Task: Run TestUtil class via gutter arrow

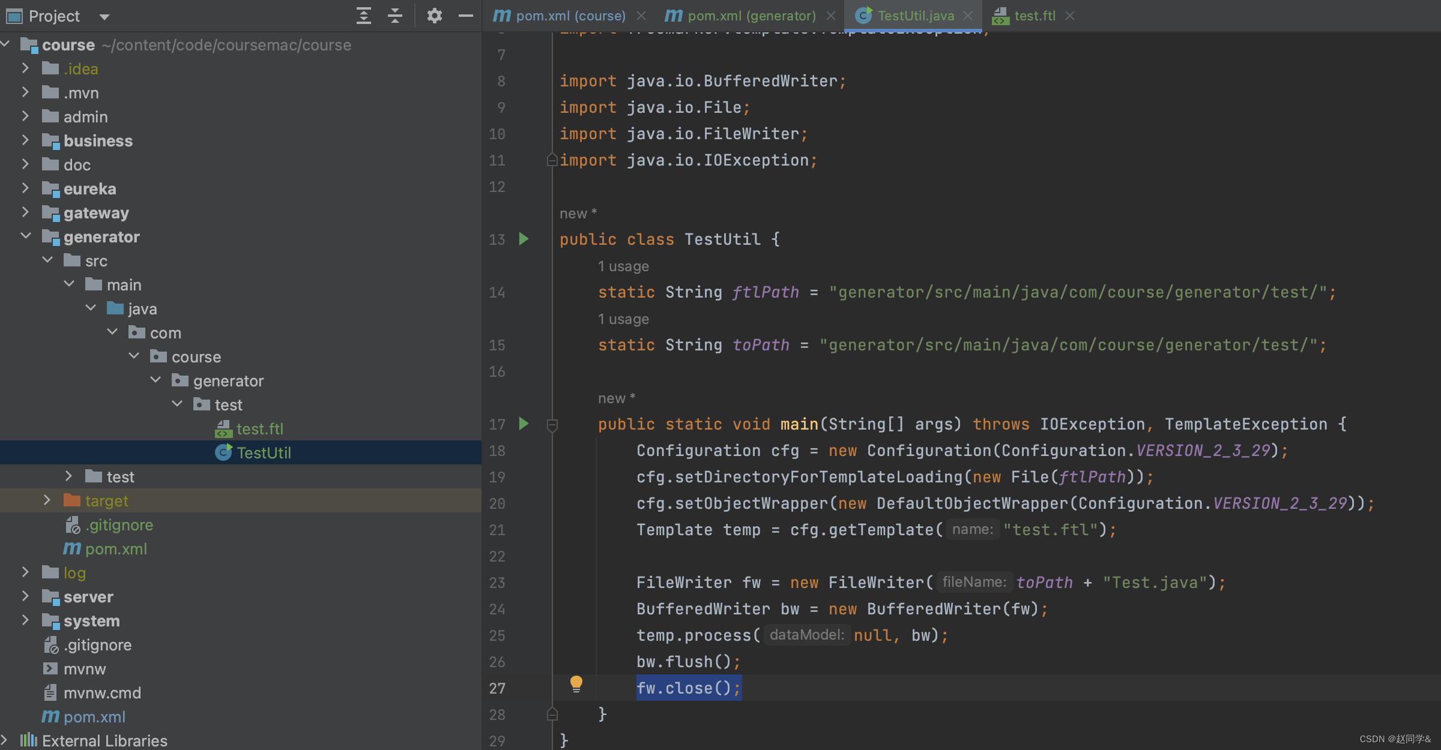Action: 524,239
